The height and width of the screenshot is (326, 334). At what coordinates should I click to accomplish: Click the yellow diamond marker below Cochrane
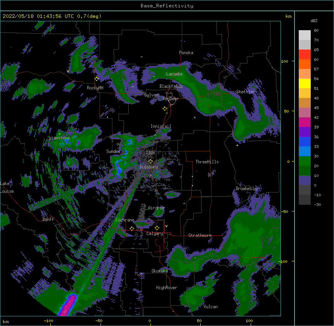(132, 228)
